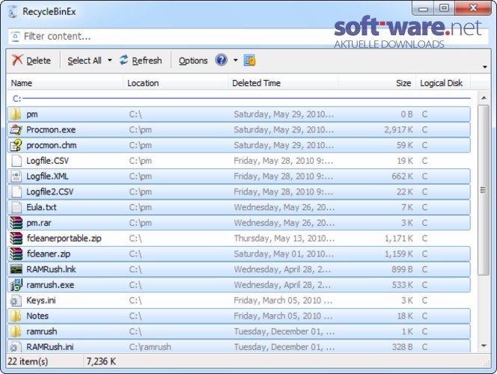The width and height of the screenshot is (497, 374).
Task: Select the RAMRush.lnk row name
Action: pos(51,269)
